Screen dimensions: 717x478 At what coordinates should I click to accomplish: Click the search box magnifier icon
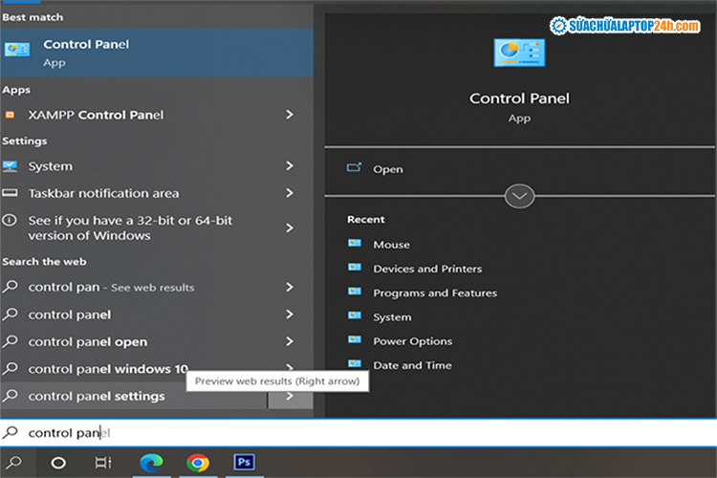click(11, 432)
